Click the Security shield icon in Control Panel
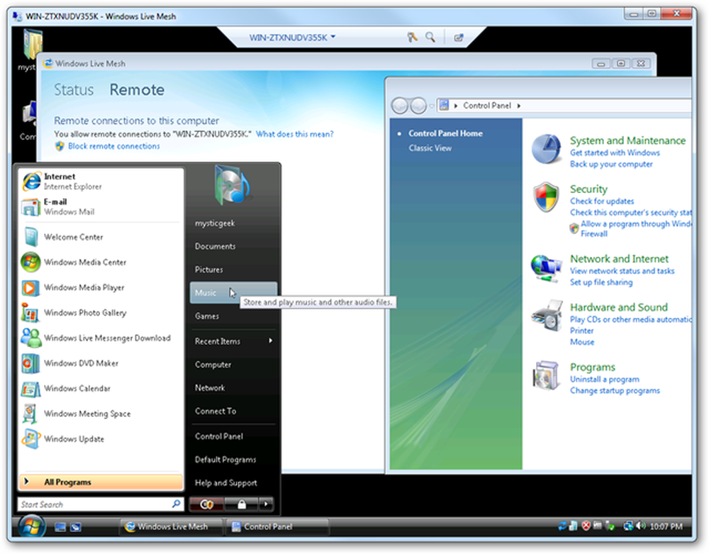This screenshot has width=709, height=554. 547,197
